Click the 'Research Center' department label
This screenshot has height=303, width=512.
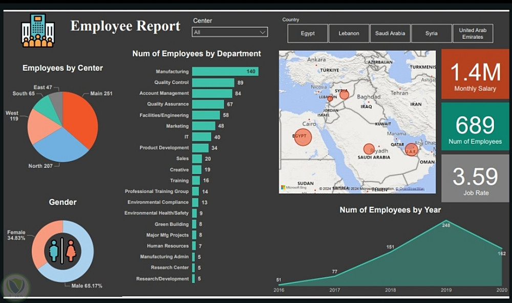click(x=170, y=267)
